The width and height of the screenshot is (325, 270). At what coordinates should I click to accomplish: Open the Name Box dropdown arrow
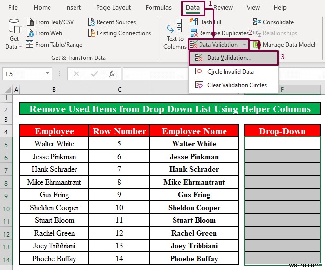click(47, 73)
